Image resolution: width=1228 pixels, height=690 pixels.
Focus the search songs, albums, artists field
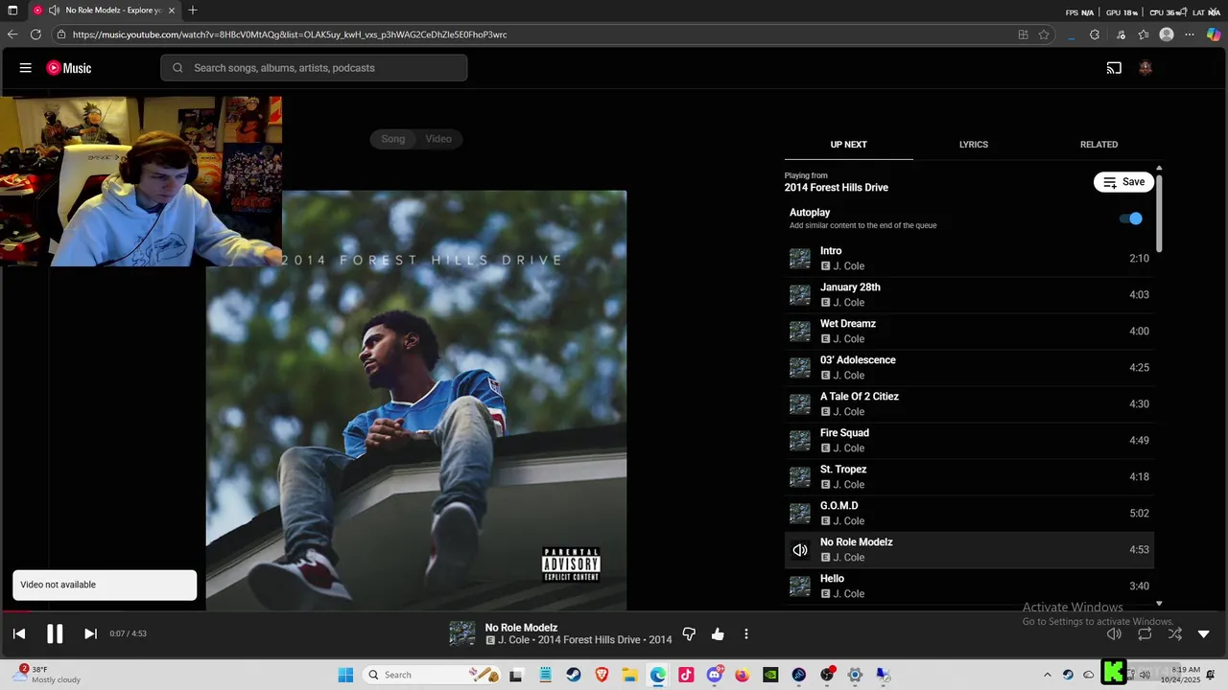[314, 68]
